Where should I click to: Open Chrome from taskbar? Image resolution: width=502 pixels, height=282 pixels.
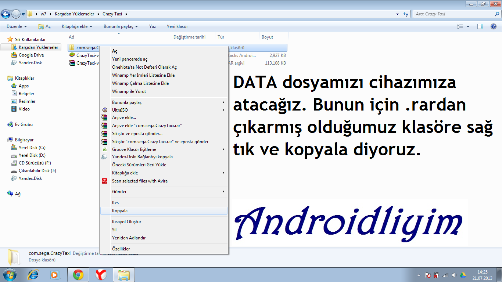pyautogui.click(x=78, y=275)
